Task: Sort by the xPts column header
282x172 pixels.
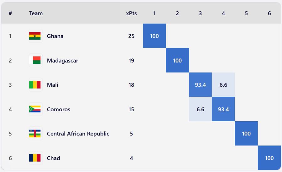Action: [x=131, y=13]
